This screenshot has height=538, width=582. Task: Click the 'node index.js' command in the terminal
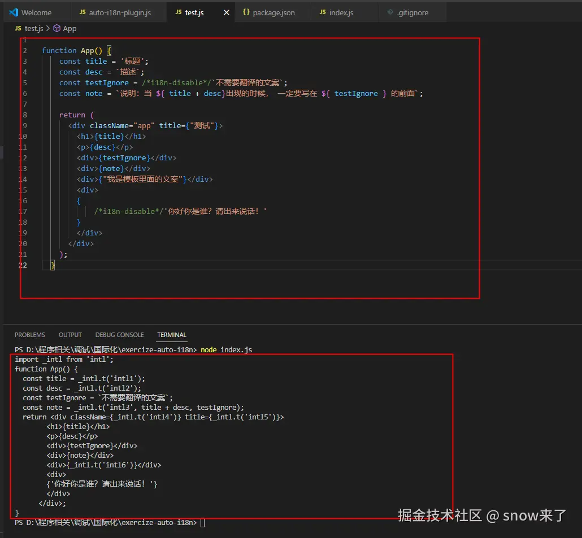tap(226, 349)
